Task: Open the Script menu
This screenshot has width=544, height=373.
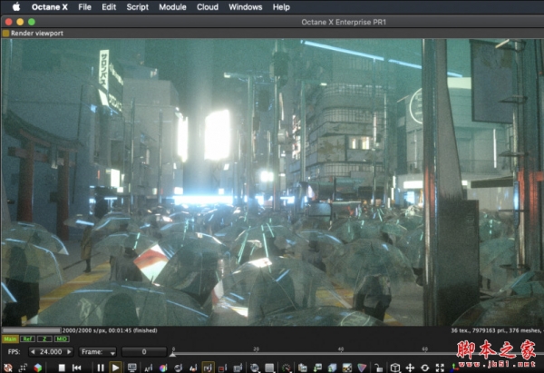Action: (138, 6)
